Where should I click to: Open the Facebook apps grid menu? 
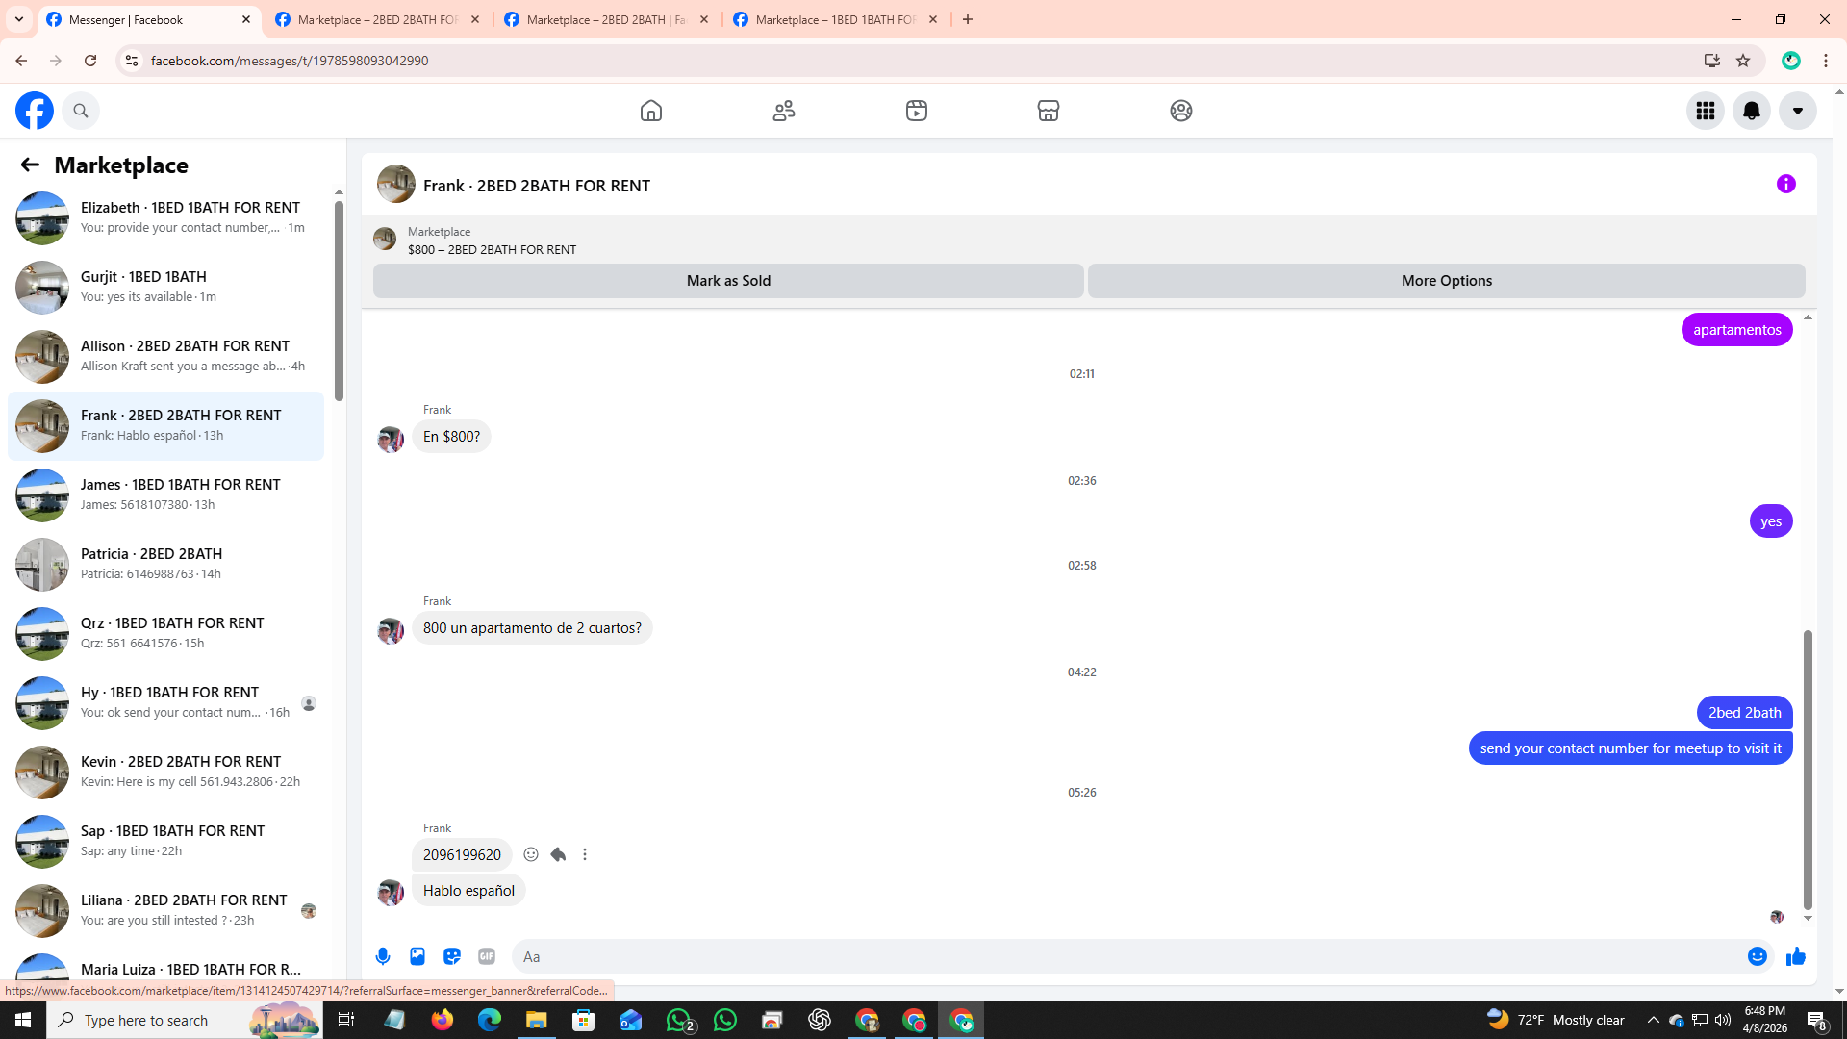[x=1706, y=111]
